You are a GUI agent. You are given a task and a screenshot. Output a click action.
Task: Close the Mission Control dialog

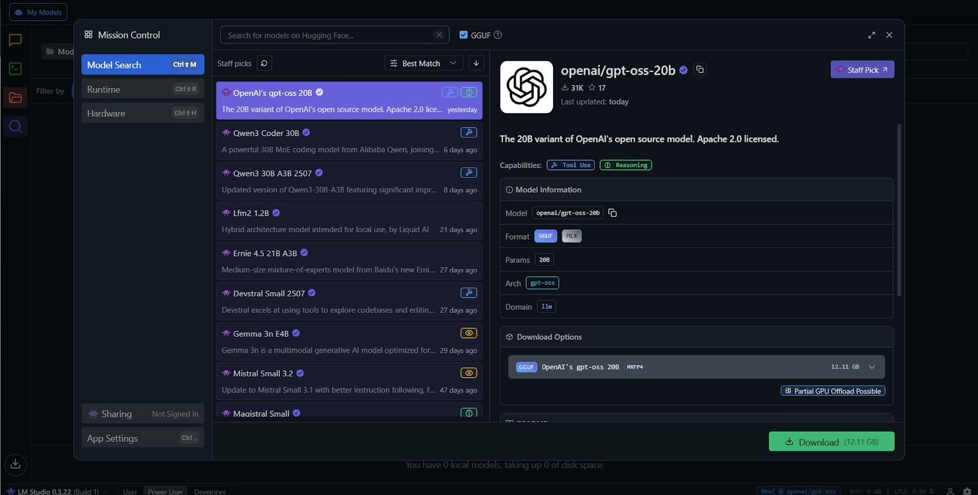pos(889,35)
